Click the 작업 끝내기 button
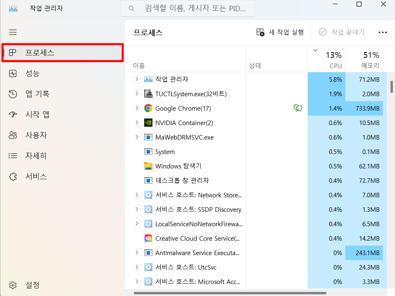Image resolution: width=395 pixels, height=296 pixels. 342,32
